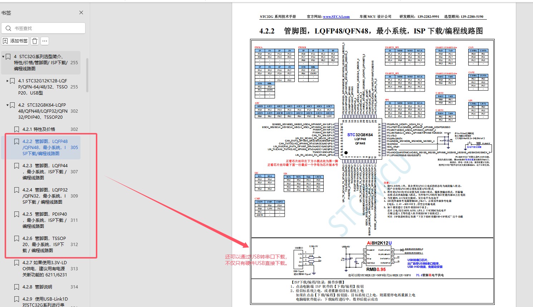Click the trash delete bookmark icon

pyautogui.click(x=35, y=41)
